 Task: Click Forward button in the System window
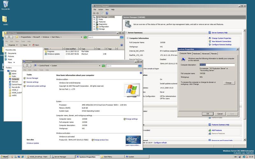tap(29, 66)
